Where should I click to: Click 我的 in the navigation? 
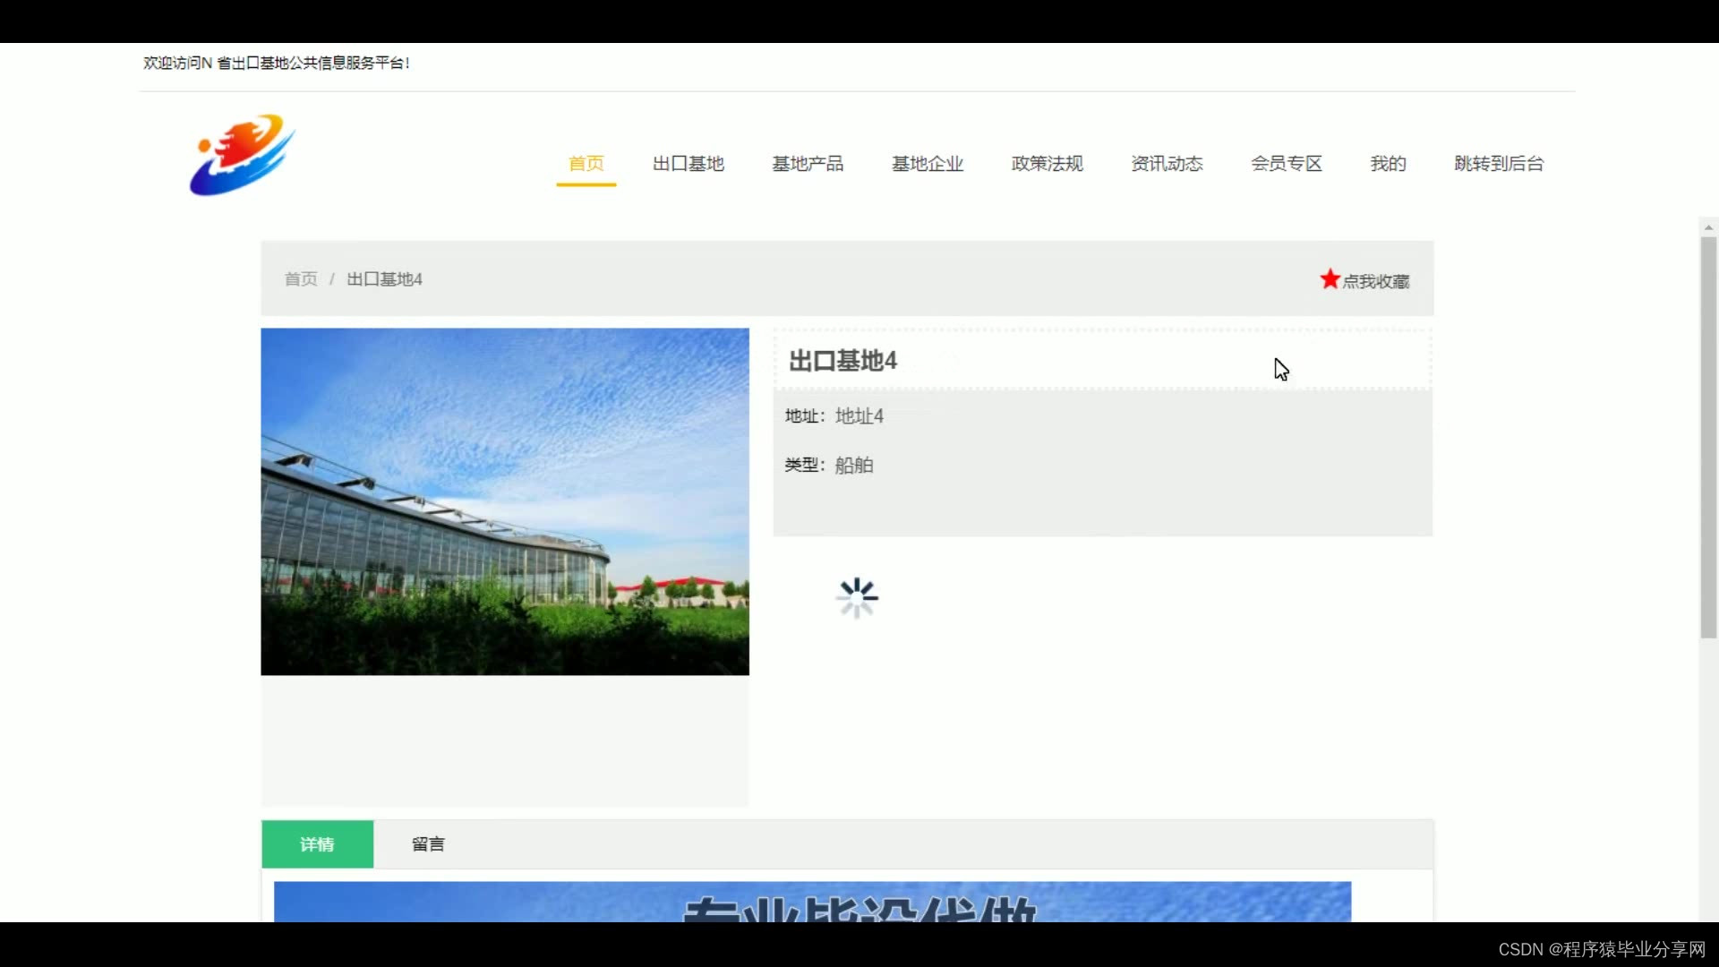[1388, 164]
